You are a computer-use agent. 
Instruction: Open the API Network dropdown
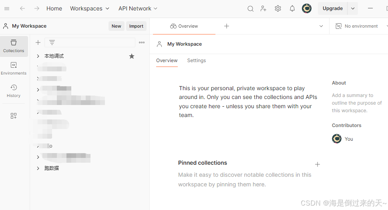coord(138,9)
